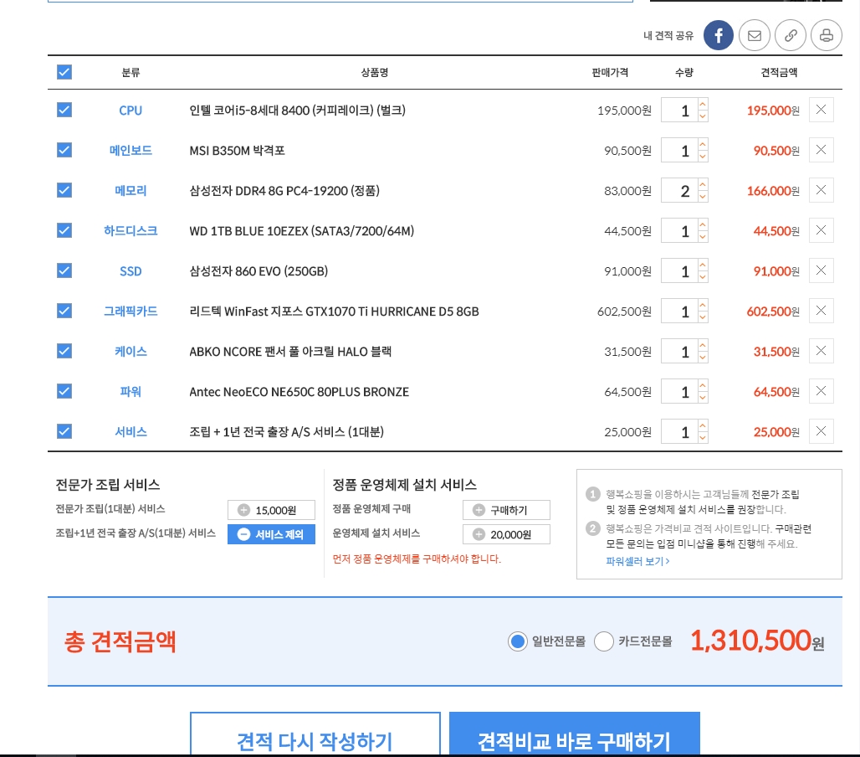The height and width of the screenshot is (757, 860).
Task: Increase 서비스 quantity with up arrow
Action: point(703,425)
